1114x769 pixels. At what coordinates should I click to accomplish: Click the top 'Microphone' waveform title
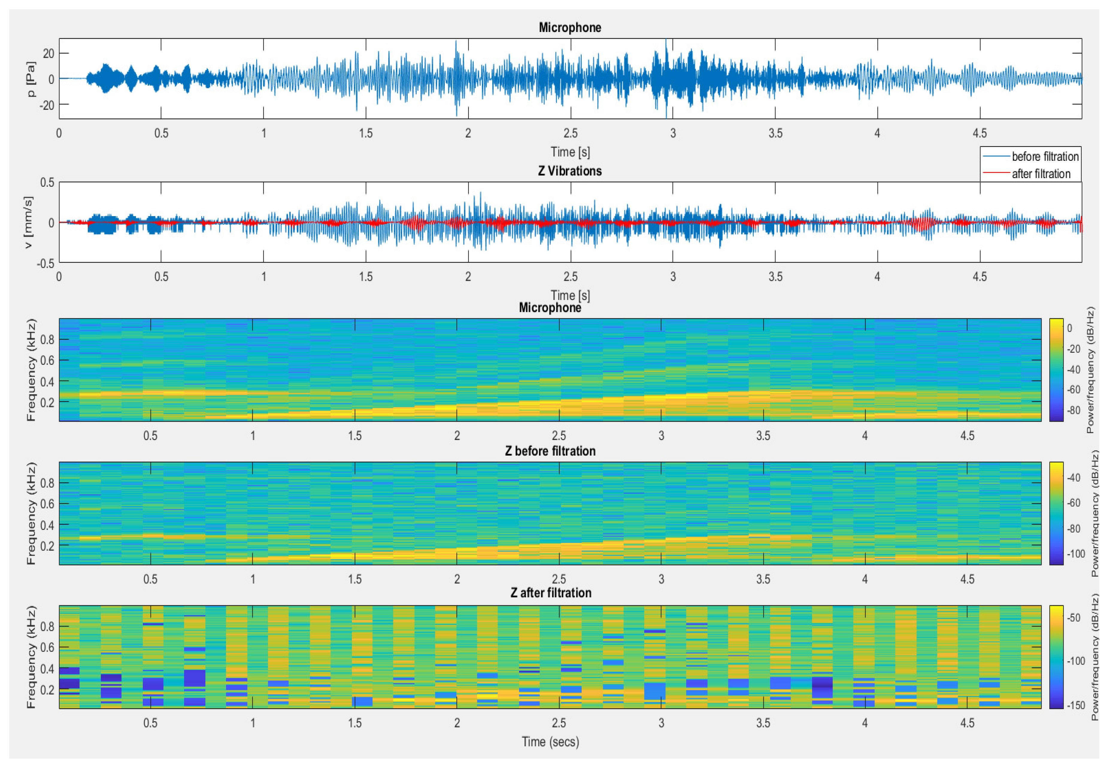coord(569,28)
